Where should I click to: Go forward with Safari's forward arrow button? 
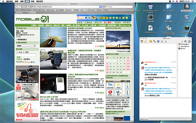[x=20, y=7]
